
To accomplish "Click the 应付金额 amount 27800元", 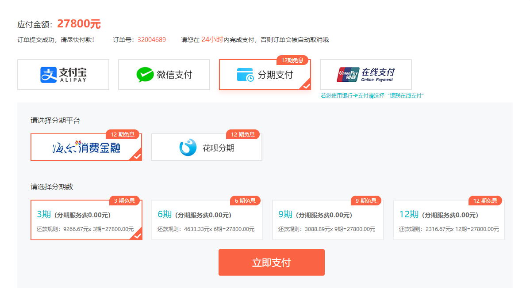I will [79, 24].
